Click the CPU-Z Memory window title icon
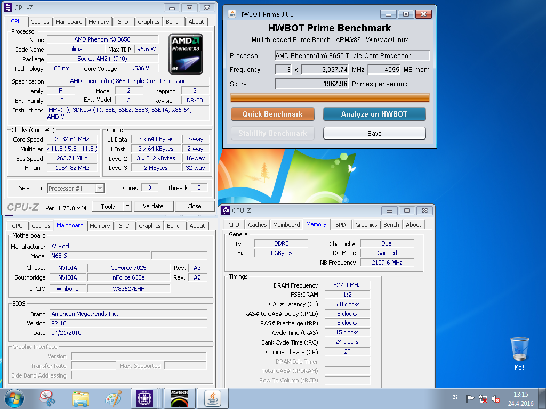Screen dimensions: 546x409 [226, 210]
